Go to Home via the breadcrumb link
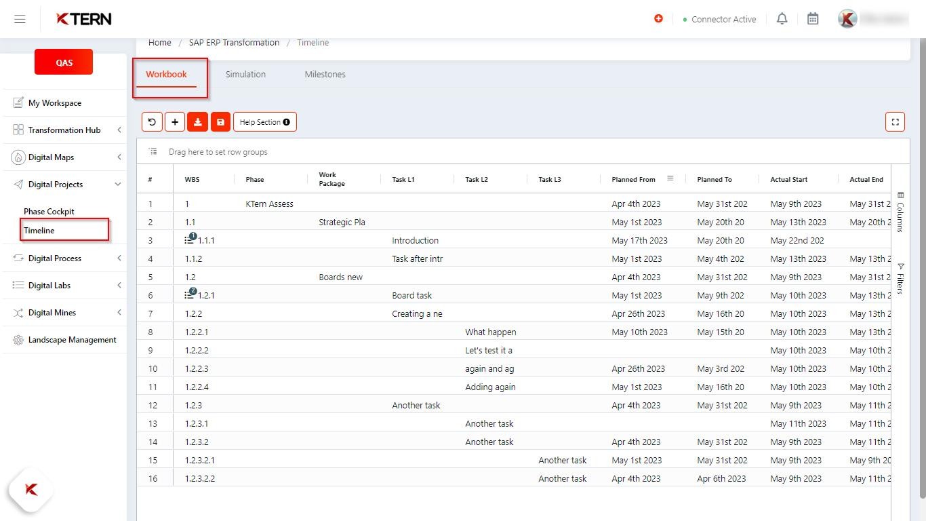 point(159,42)
